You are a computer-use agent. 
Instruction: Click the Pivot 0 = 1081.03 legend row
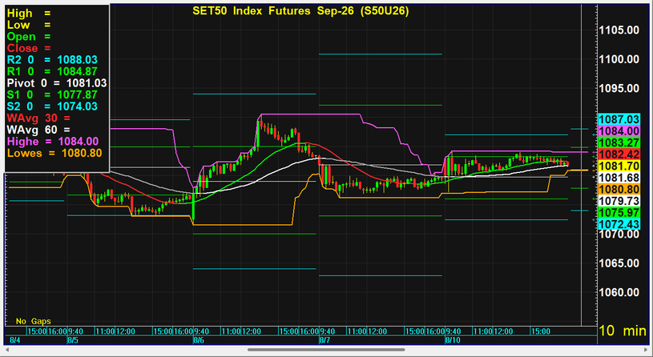click(57, 83)
